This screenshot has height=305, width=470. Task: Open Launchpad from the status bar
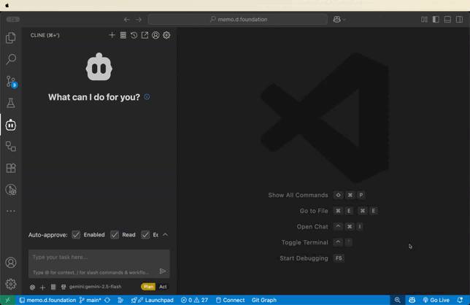tap(153, 300)
